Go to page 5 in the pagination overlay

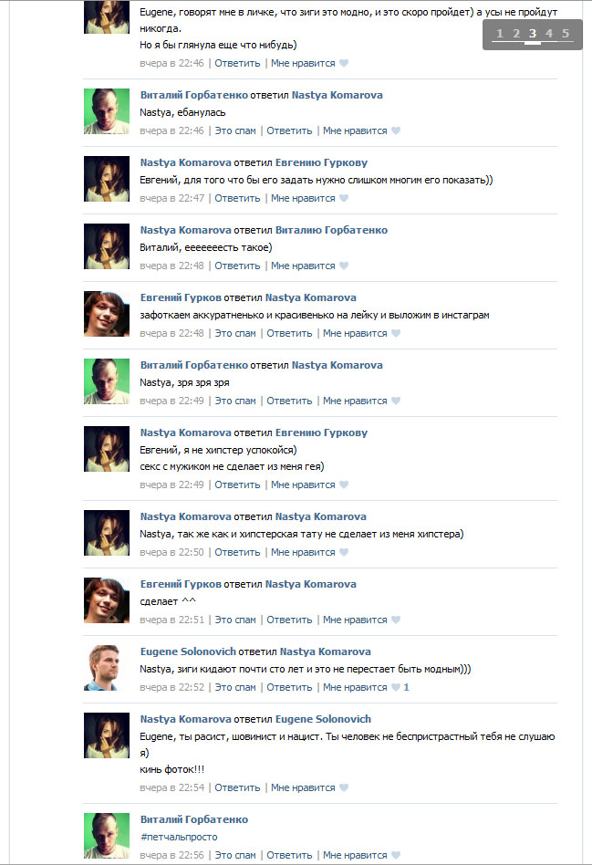pyautogui.click(x=566, y=34)
